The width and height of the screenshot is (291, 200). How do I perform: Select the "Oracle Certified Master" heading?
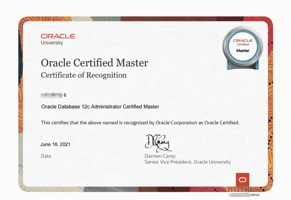point(95,63)
